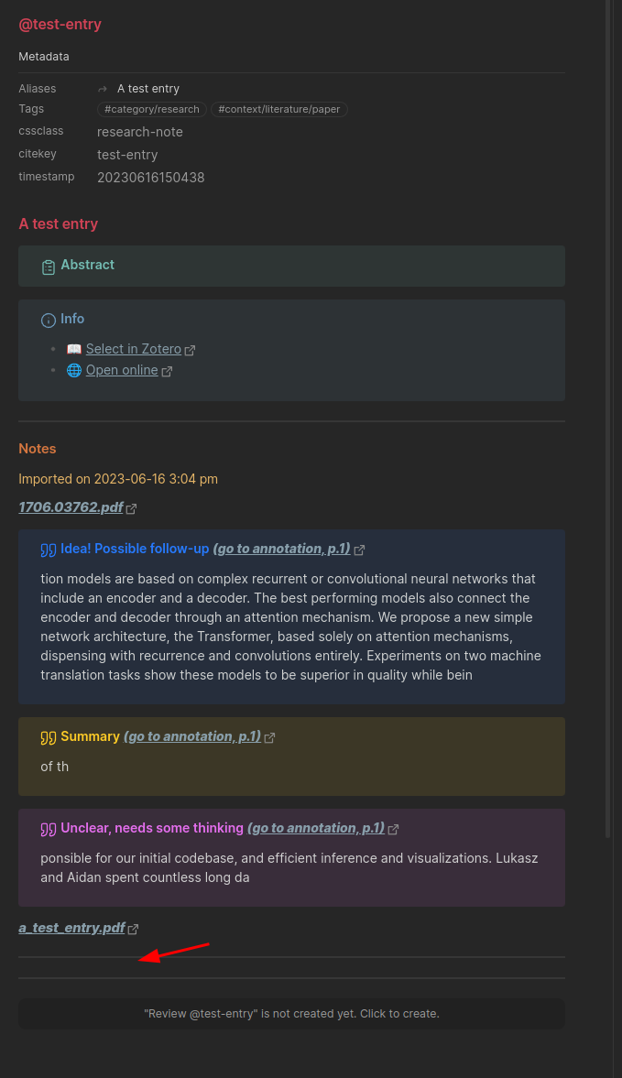Viewport: 622px width, 1078px height.
Task: Click to create the Review @test-entry note
Action: (291, 1013)
